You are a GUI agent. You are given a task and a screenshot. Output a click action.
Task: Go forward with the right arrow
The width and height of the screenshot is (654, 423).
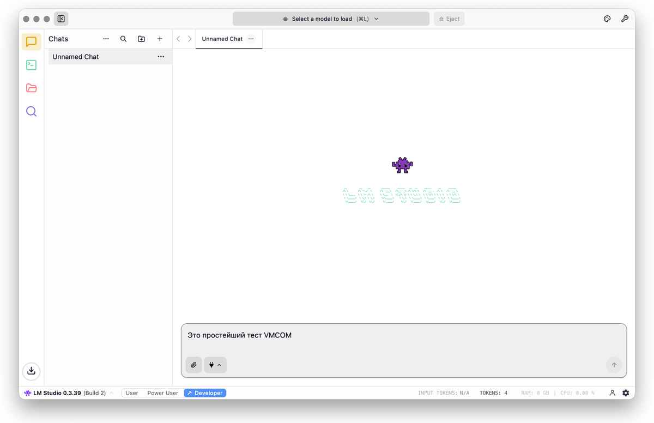pyautogui.click(x=190, y=39)
